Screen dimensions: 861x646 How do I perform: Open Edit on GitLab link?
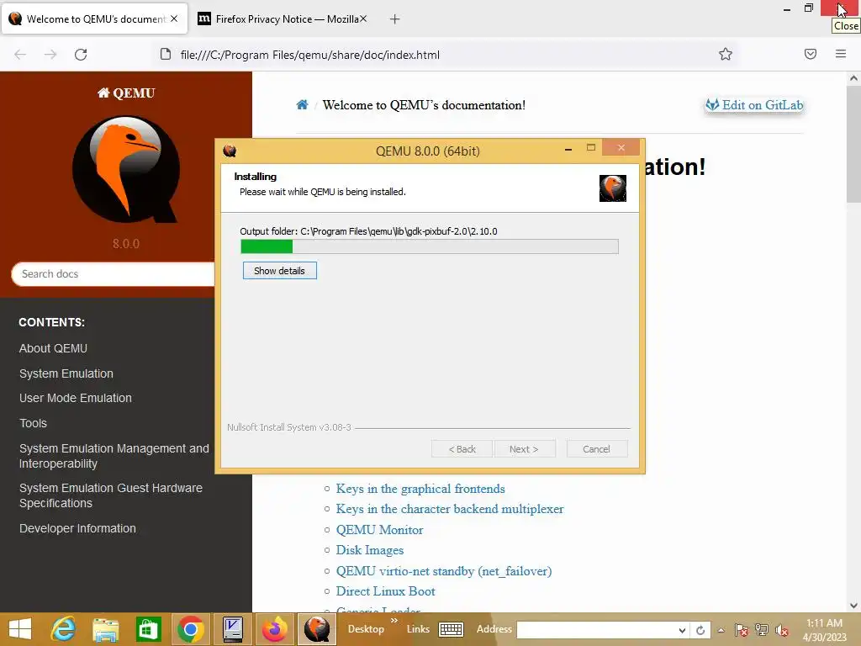(x=754, y=105)
